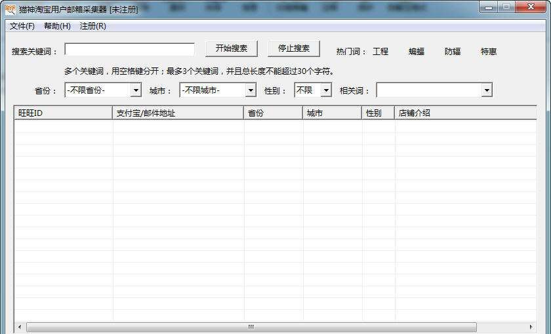
Task: Click the 支付宝/邮件地址 column header
Action: coord(178,113)
